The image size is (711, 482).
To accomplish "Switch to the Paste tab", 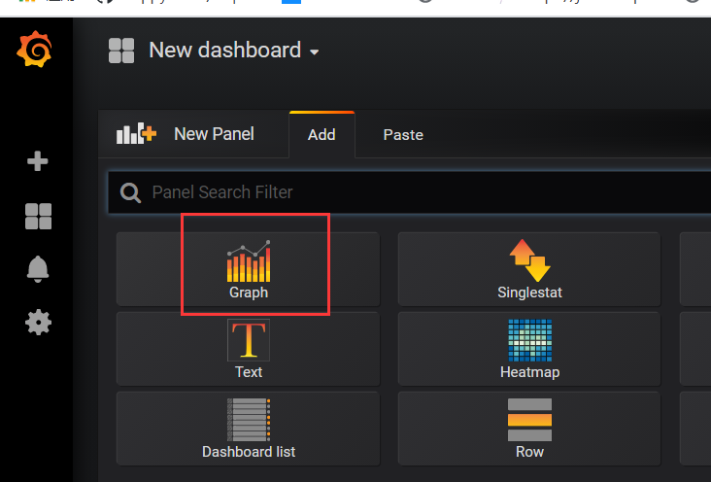I will (403, 135).
